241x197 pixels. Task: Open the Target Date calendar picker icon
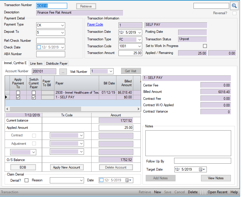click(202, 169)
